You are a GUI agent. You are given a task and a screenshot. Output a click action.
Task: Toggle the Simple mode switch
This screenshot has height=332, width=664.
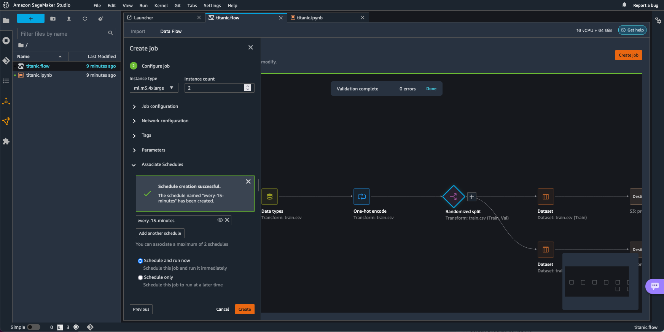point(33,327)
